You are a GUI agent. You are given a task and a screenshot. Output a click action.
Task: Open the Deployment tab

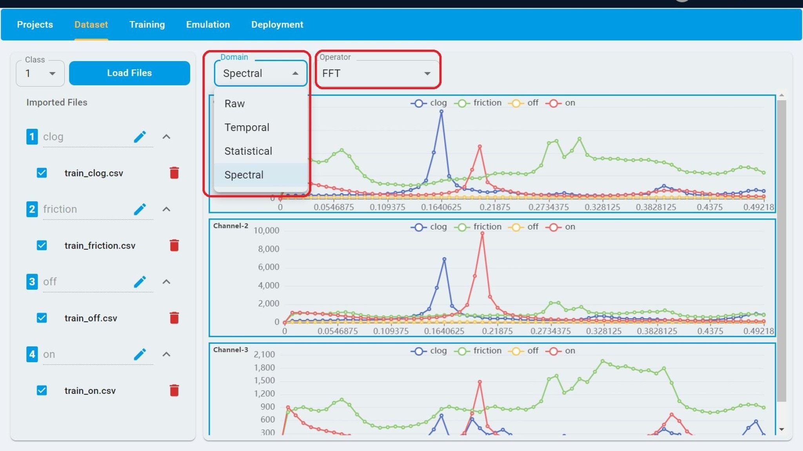pos(277,24)
